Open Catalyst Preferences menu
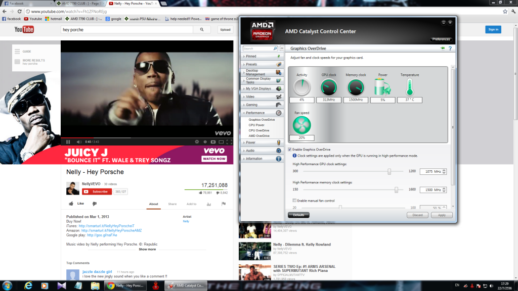The image size is (518, 291). [441, 39]
